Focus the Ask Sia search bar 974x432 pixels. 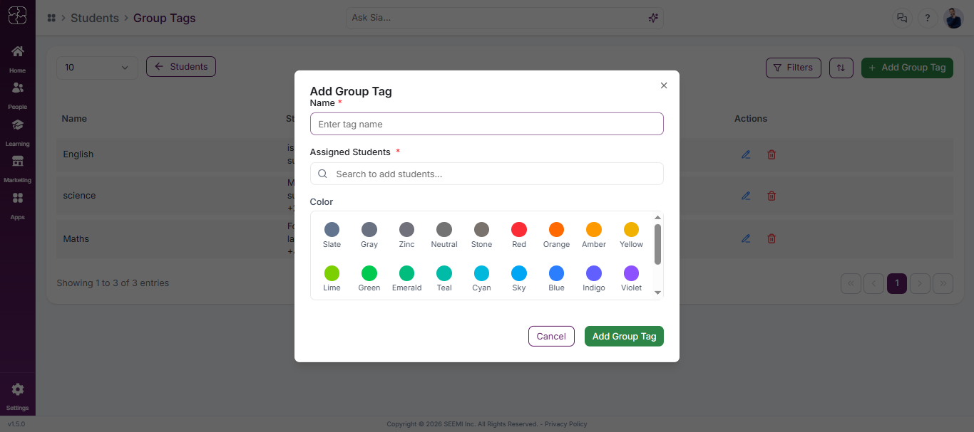tap(505, 18)
